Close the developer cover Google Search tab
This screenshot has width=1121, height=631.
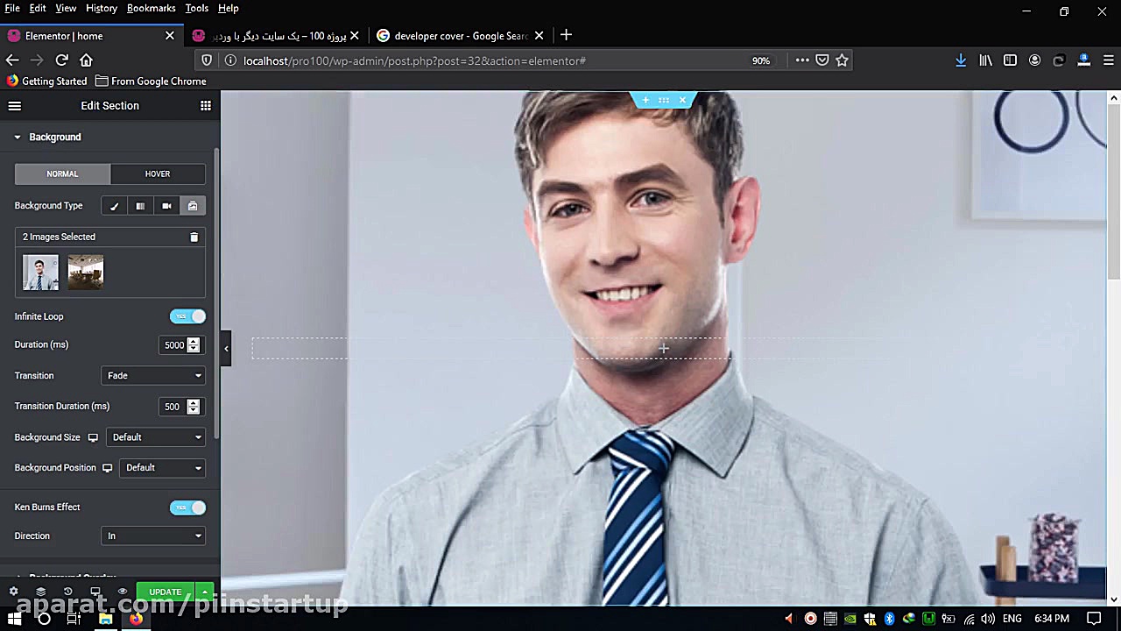539,36
